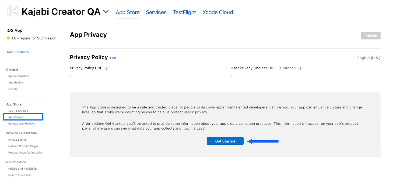The width and height of the screenshot is (393, 179).
Task: Click the yellow Prepare for Submission status icon
Action: click(x=8, y=38)
